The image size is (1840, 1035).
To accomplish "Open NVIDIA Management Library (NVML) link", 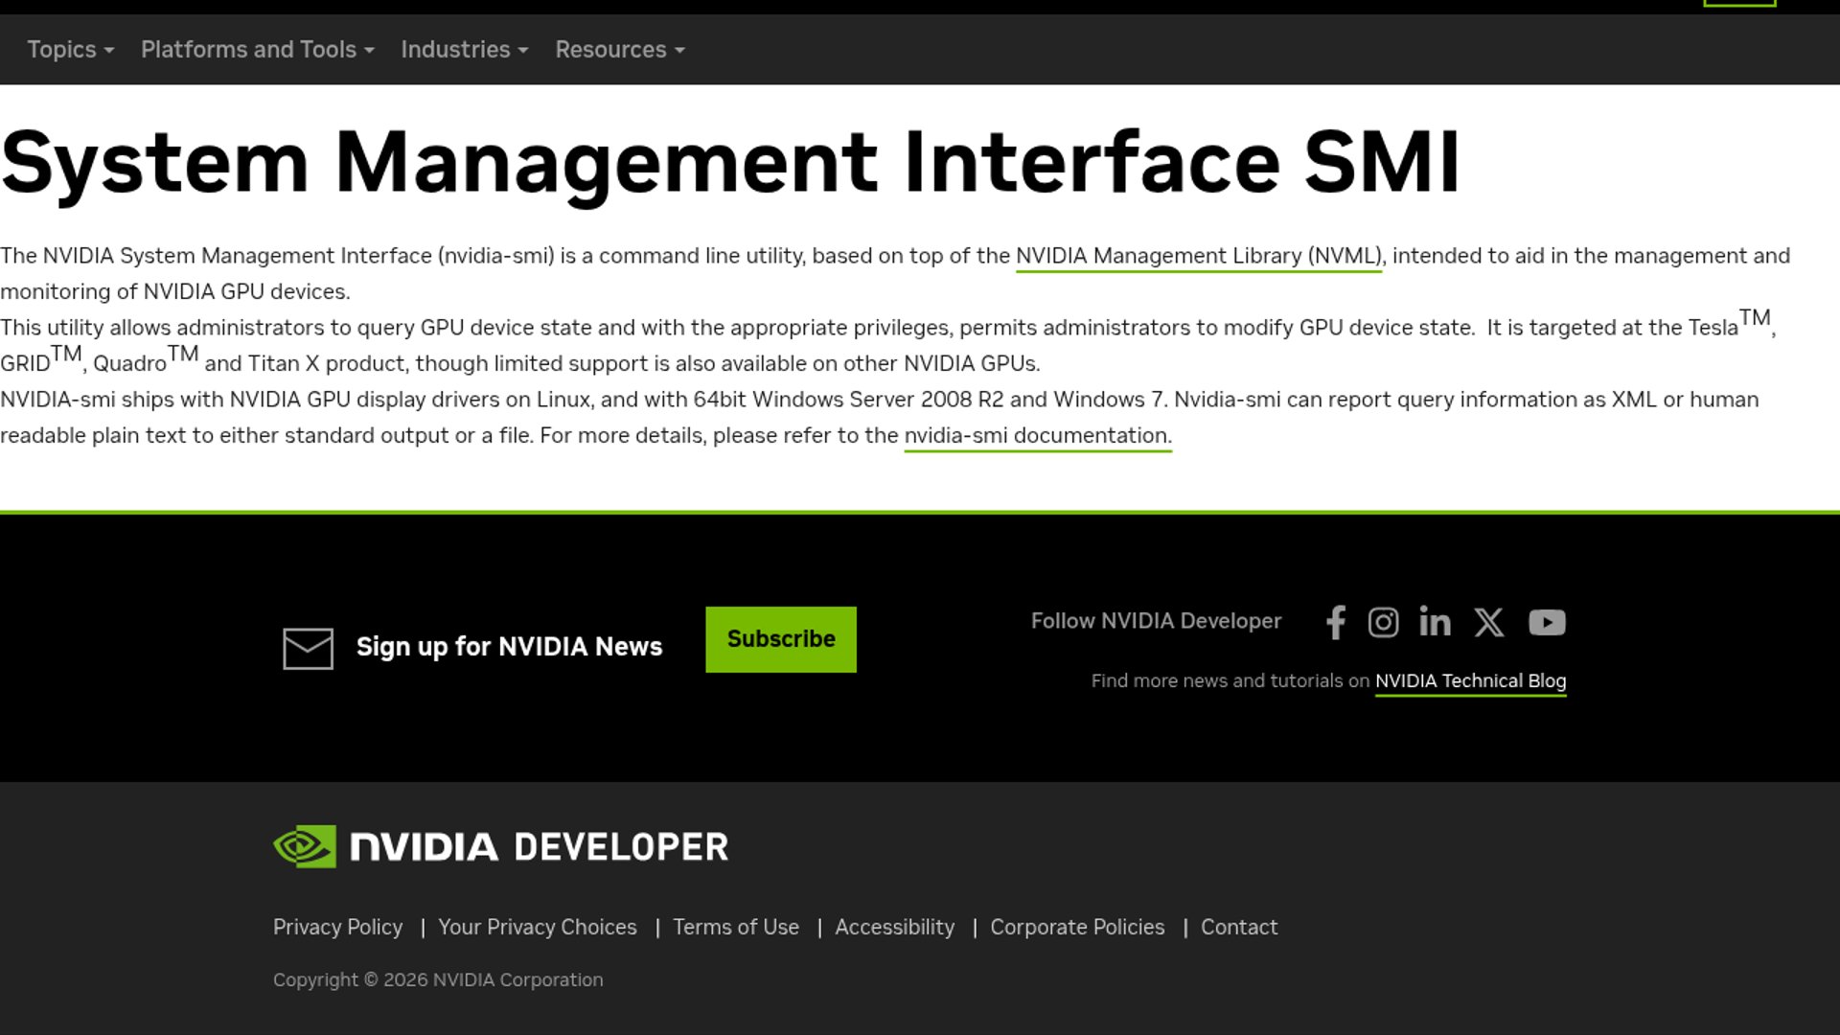I will click(x=1198, y=256).
